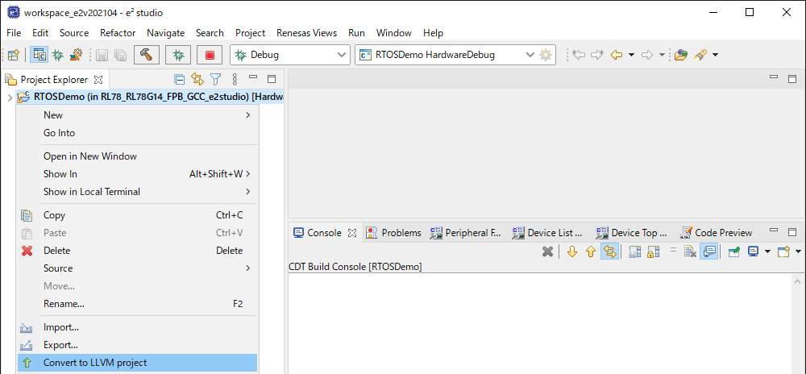The image size is (806, 374).
Task: Choose Delete from the context menu
Action: [x=137, y=251]
